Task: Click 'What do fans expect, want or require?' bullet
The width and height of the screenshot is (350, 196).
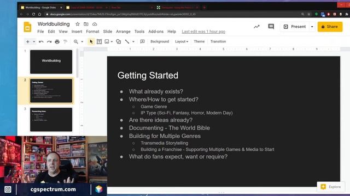Action: [178, 156]
